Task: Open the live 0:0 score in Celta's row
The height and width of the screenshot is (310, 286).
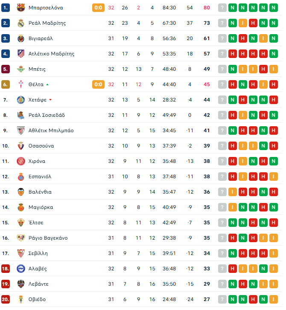Action: (x=98, y=84)
